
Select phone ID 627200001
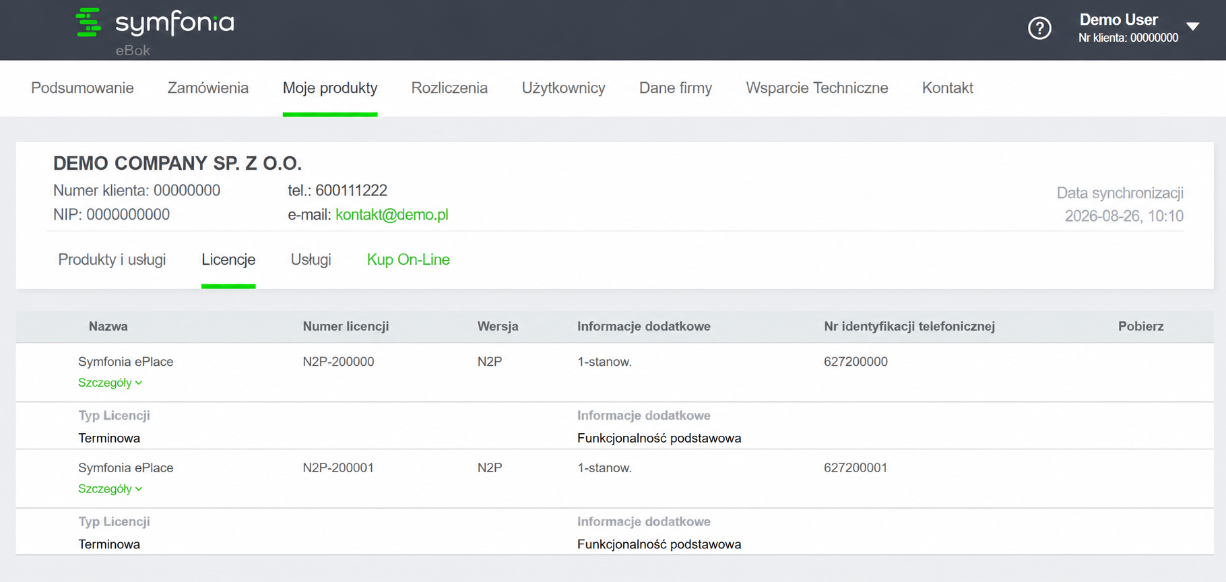(x=856, y=468)
